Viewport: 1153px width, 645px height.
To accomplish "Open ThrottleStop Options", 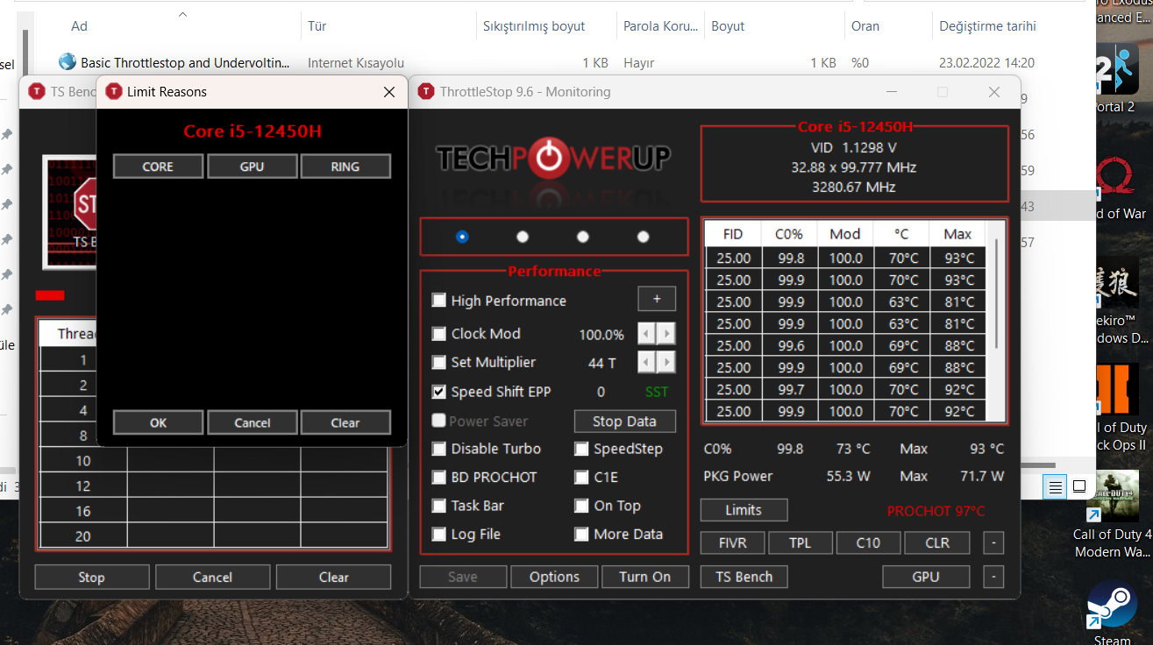I will (554, 577).
